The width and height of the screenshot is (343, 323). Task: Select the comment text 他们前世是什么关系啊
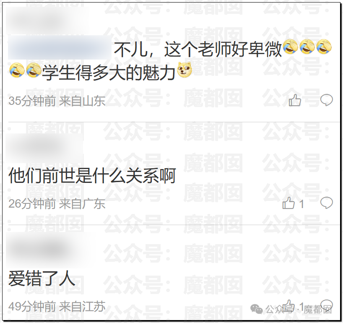tap(92, 175)
